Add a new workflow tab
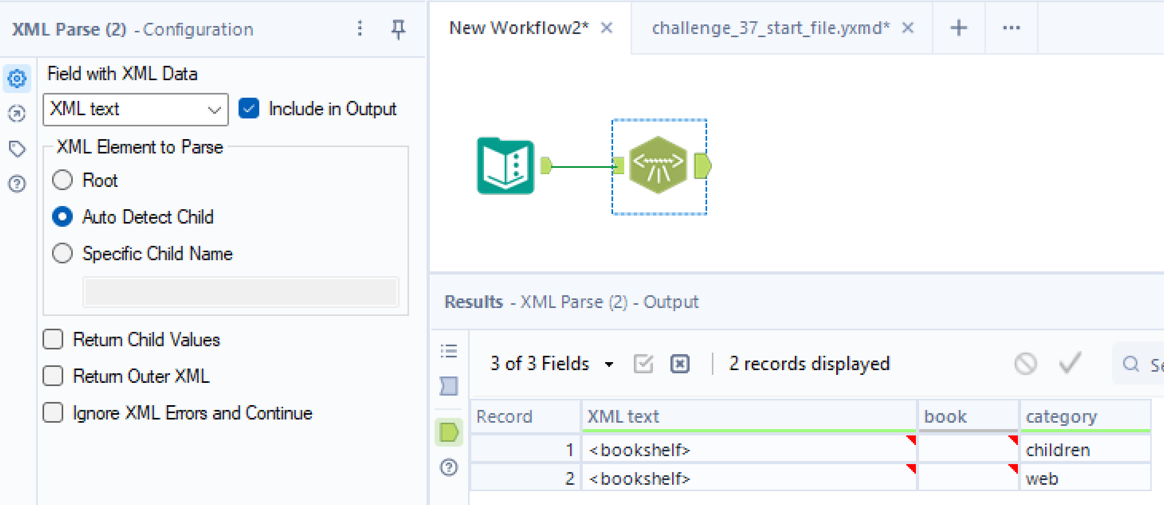This screenshot has width=1164, height=505. (958, 28)
